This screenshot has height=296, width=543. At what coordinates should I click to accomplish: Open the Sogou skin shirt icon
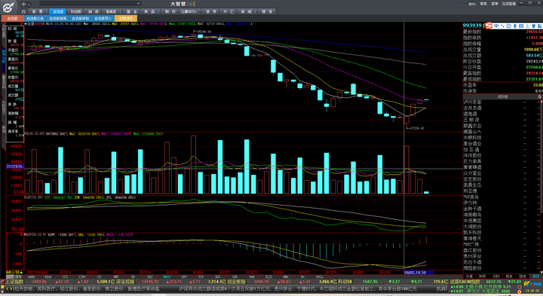(x=534, y=26)
